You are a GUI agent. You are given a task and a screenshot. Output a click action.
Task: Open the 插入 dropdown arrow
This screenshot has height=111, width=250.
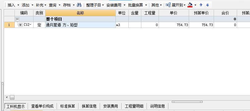(x=18, y=5)
